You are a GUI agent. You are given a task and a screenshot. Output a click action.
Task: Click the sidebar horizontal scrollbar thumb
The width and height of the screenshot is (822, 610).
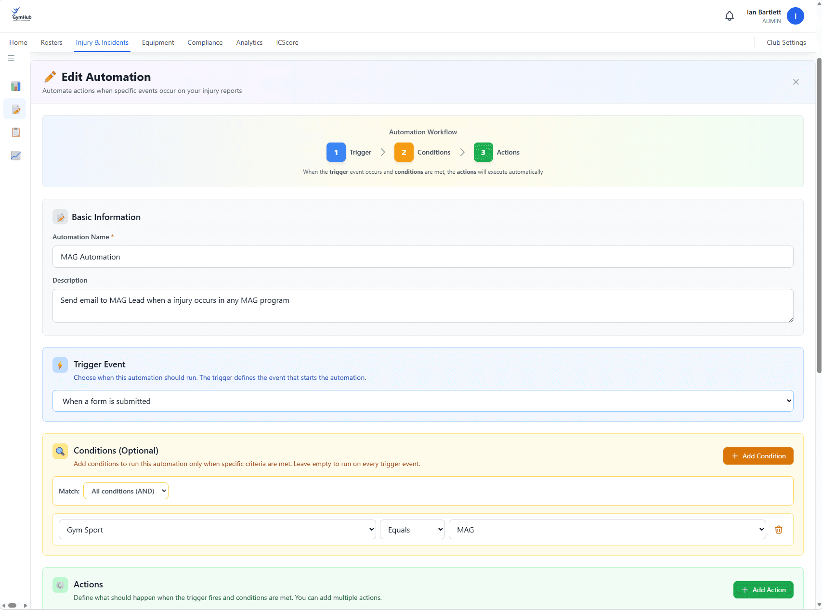point(13,605)
